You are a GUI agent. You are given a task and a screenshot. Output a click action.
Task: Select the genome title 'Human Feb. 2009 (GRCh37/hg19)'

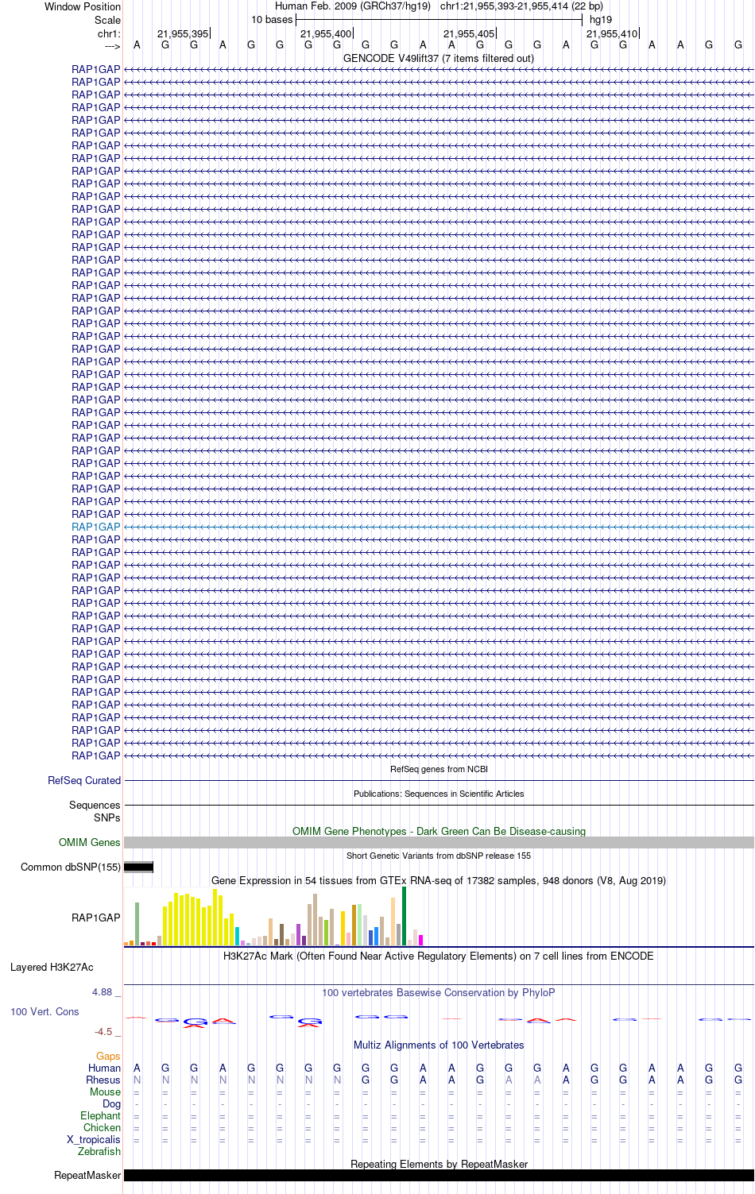353,6
